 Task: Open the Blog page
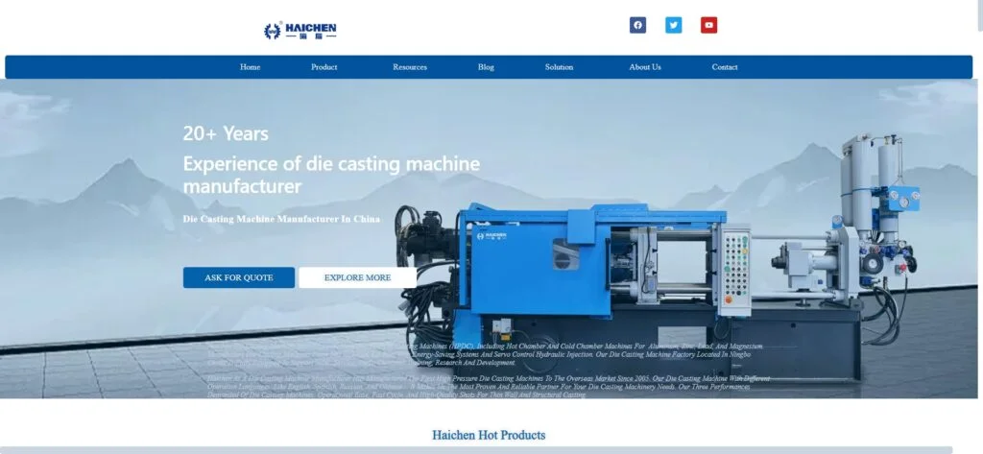pyautogui.click(x=486, y=67)
